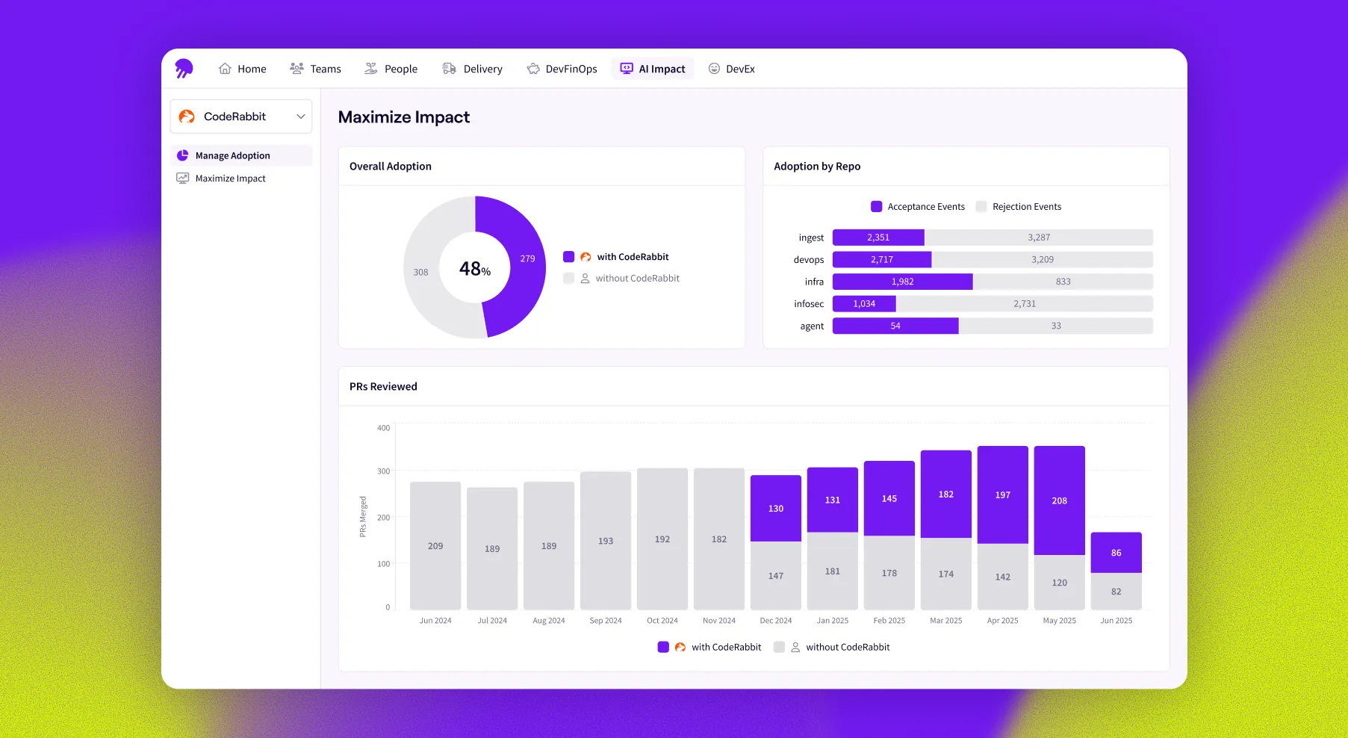Toggle purple with CodeRabbit swatch under bar chart
The width and height of the screenshot is (1348, 738).
coord(663,648)
